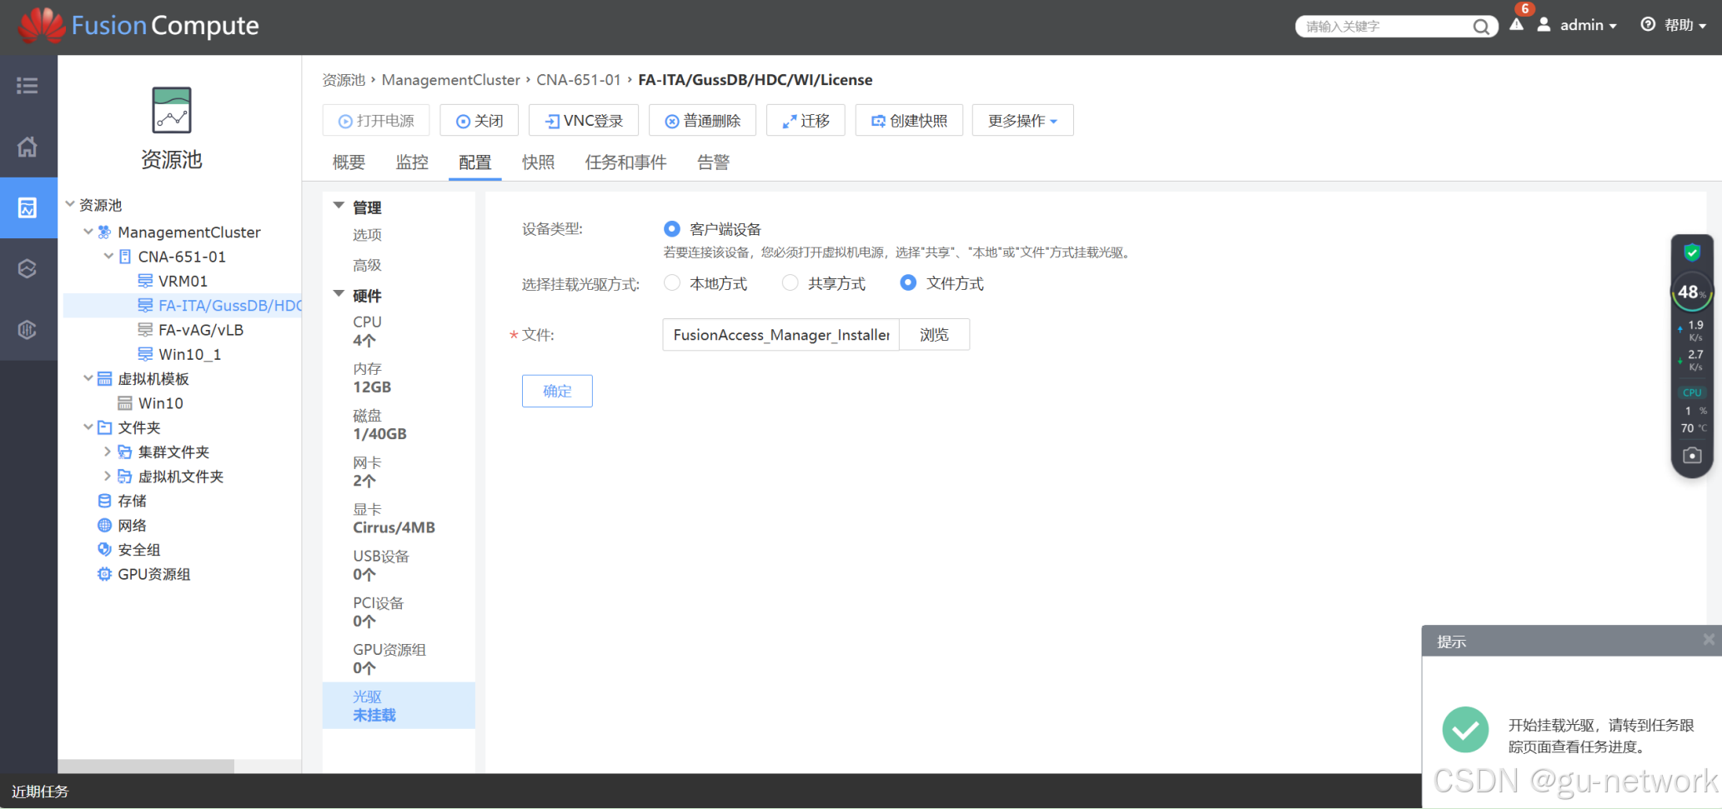1722x809 pixels.
Task: Open the security shield sidebar icon
Action: [28, 329]
